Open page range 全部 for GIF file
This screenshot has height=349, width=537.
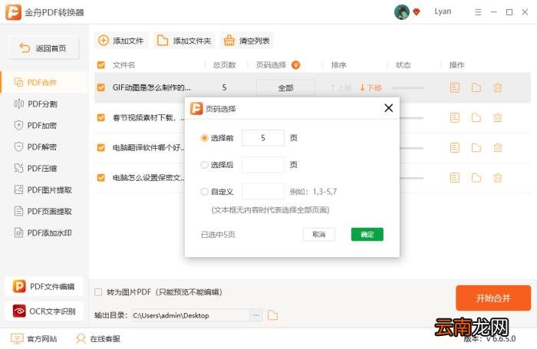[x=285, y=88]
